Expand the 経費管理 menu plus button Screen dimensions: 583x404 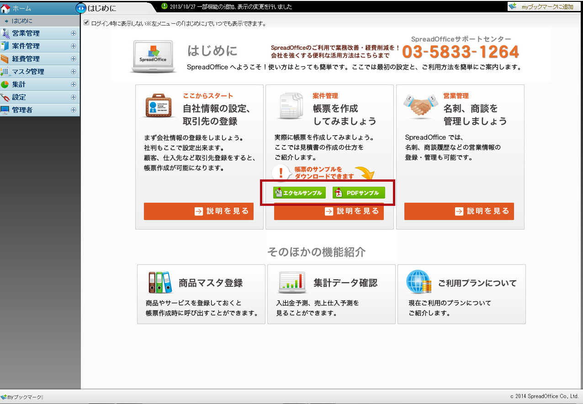click(74, 59)
